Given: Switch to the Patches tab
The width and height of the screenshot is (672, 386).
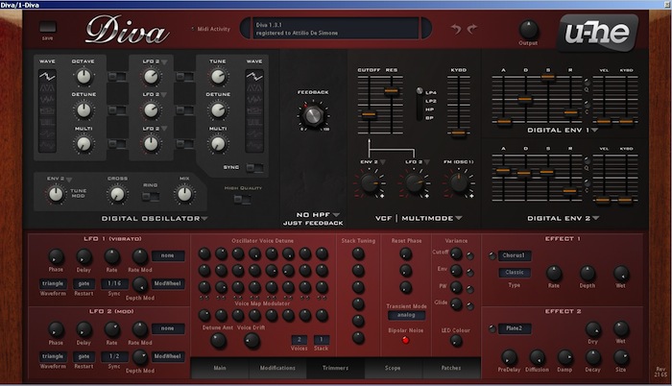Looking at the screenshot, I should coord(451,368).
